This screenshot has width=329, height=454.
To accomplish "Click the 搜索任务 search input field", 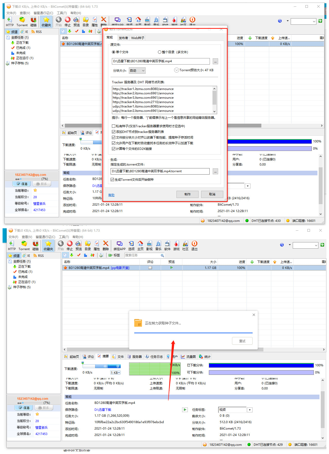I will pos(143,255).
